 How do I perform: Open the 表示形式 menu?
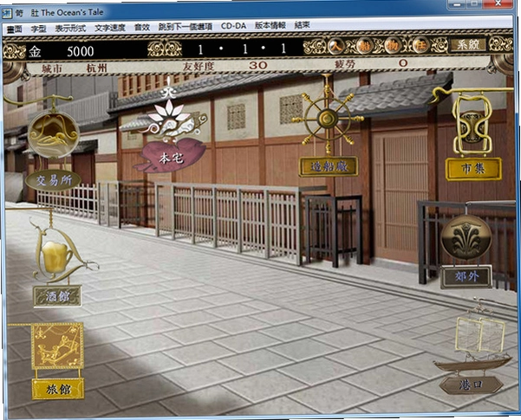[70, 29]
